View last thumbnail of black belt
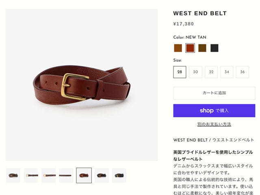This screenshot has width=260, height=195. pos(119,175)
